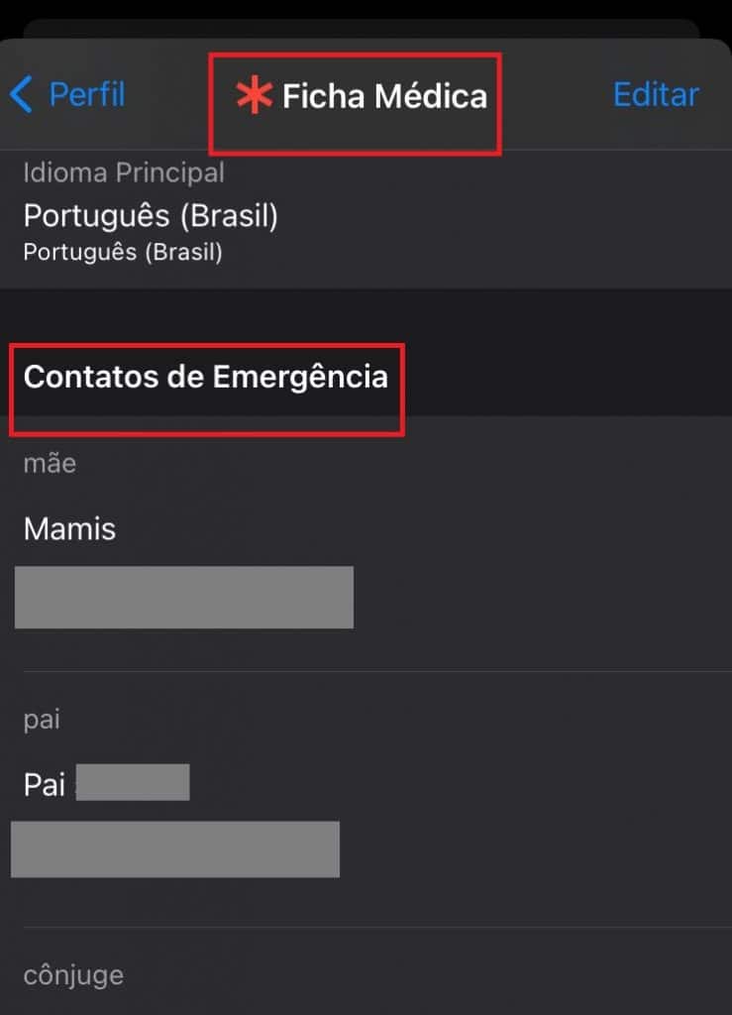732x1015 pixels.
Task: Open Editar to modify the medical record
Action: (x=656, y=94)
